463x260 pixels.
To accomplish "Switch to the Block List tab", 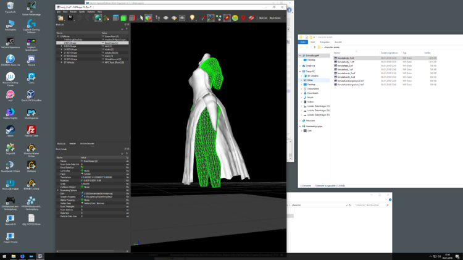I will tap(61, 144).
